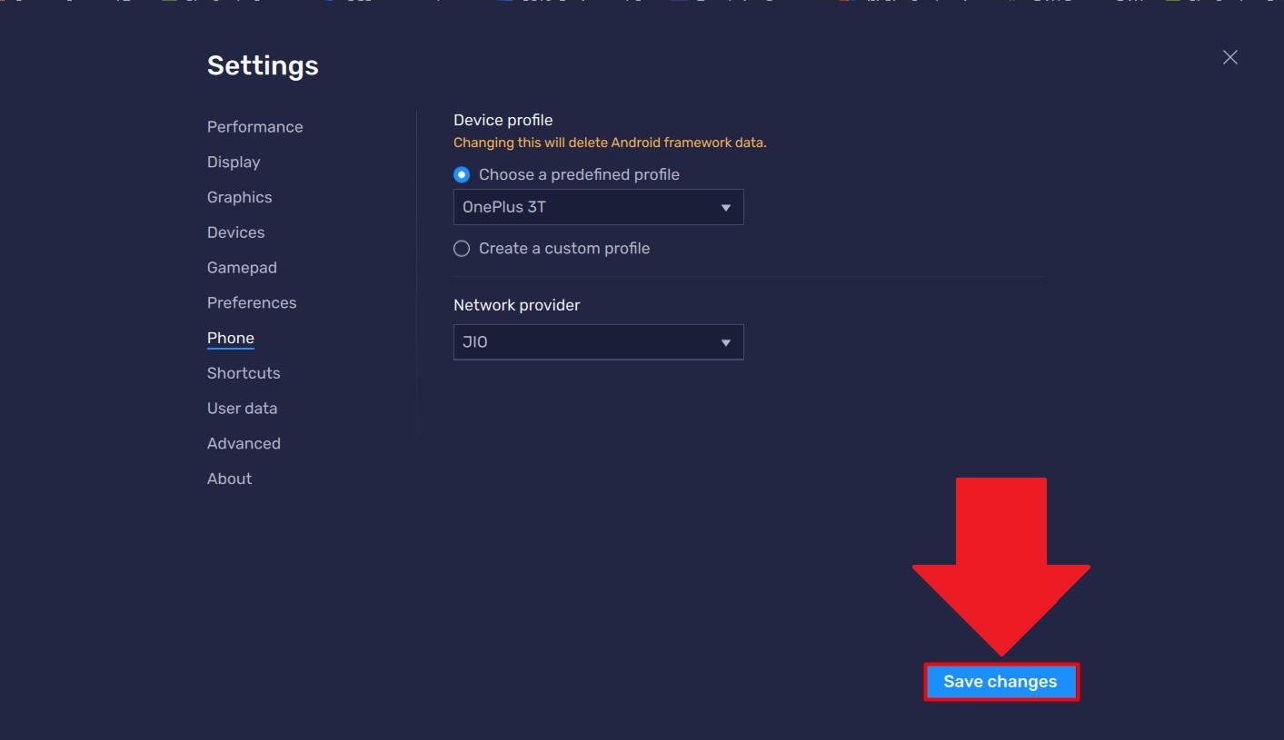View the About section

coord(229,479)
